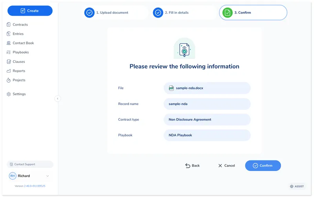Go to step 1 Upload document
The height and width of the screenshot is (198, 314).
click(116, 13)
